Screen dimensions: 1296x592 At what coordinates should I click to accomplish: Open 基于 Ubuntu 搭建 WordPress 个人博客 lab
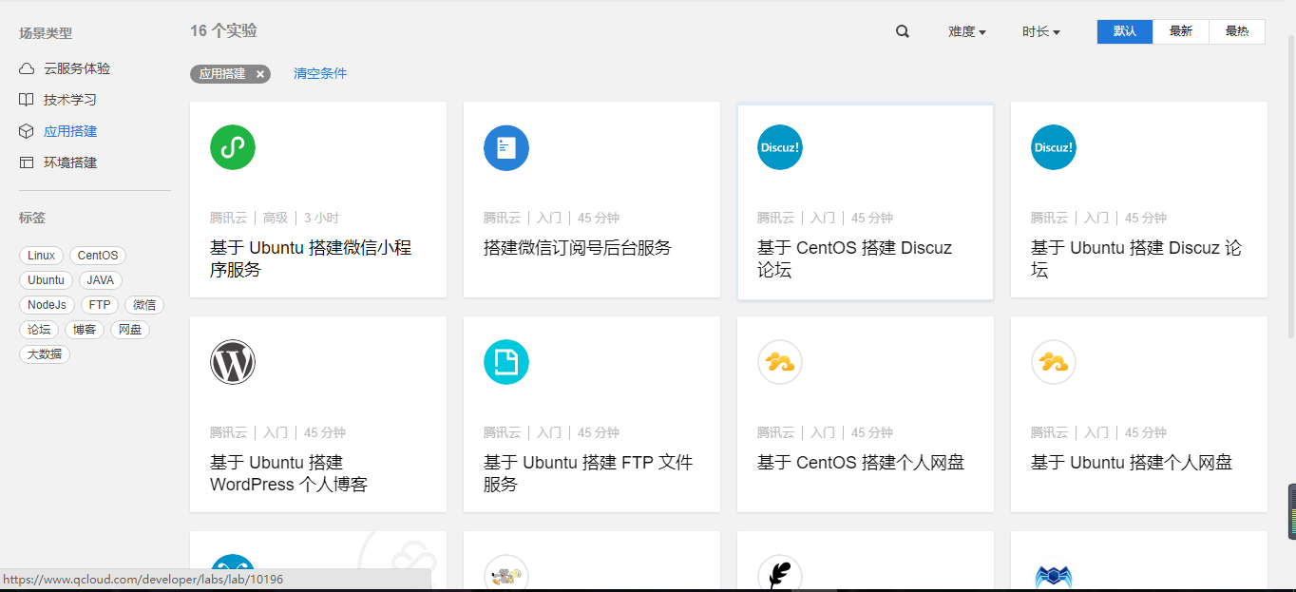point(289,473)
